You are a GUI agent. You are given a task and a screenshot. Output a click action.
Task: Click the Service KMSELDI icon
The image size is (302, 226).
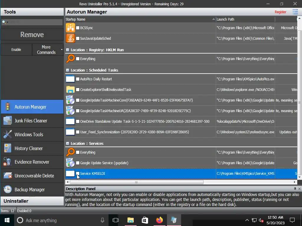pos(70,174)
